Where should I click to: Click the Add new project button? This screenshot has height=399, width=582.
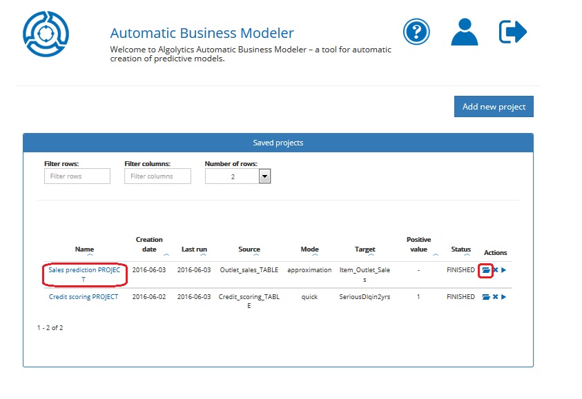494,107
